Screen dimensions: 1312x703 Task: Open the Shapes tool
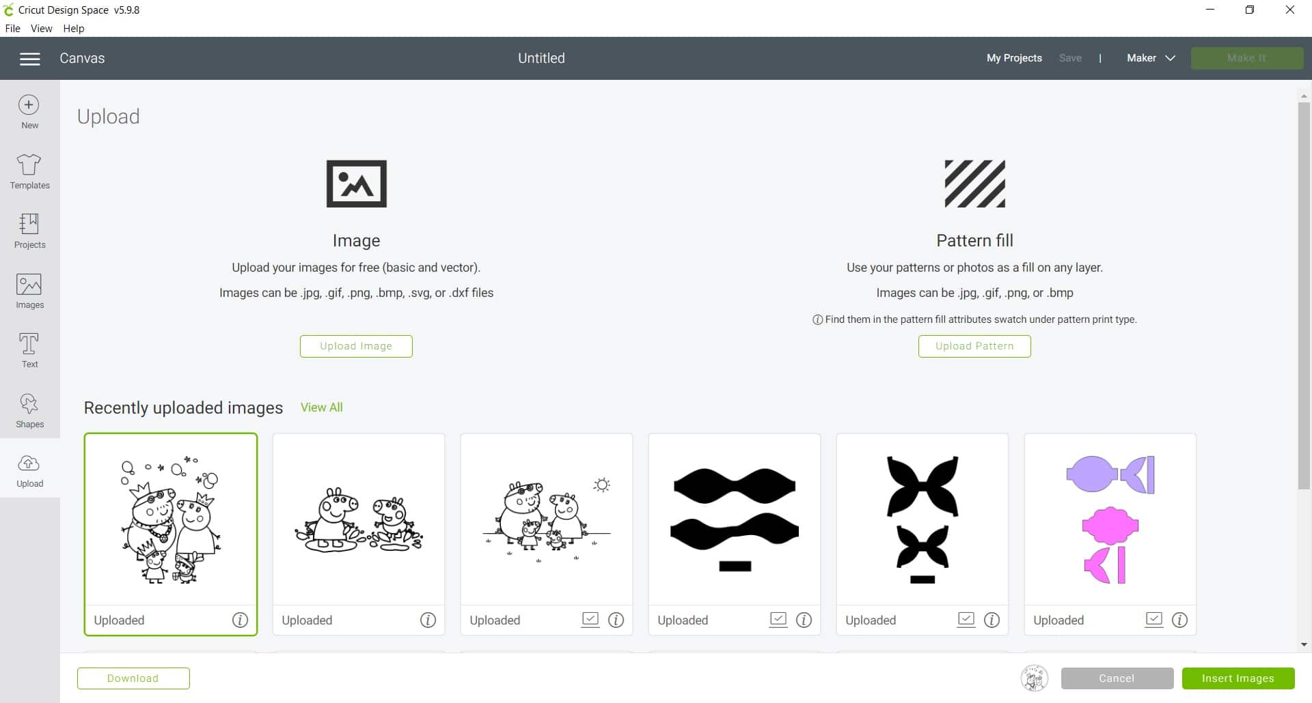pos(29,410)
